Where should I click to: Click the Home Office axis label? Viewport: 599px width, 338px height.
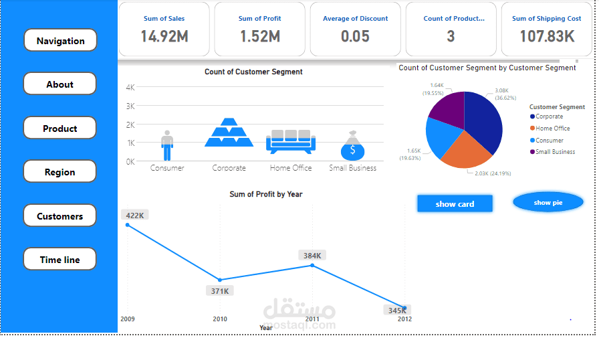pyautogui.click(x=291, y=168)
